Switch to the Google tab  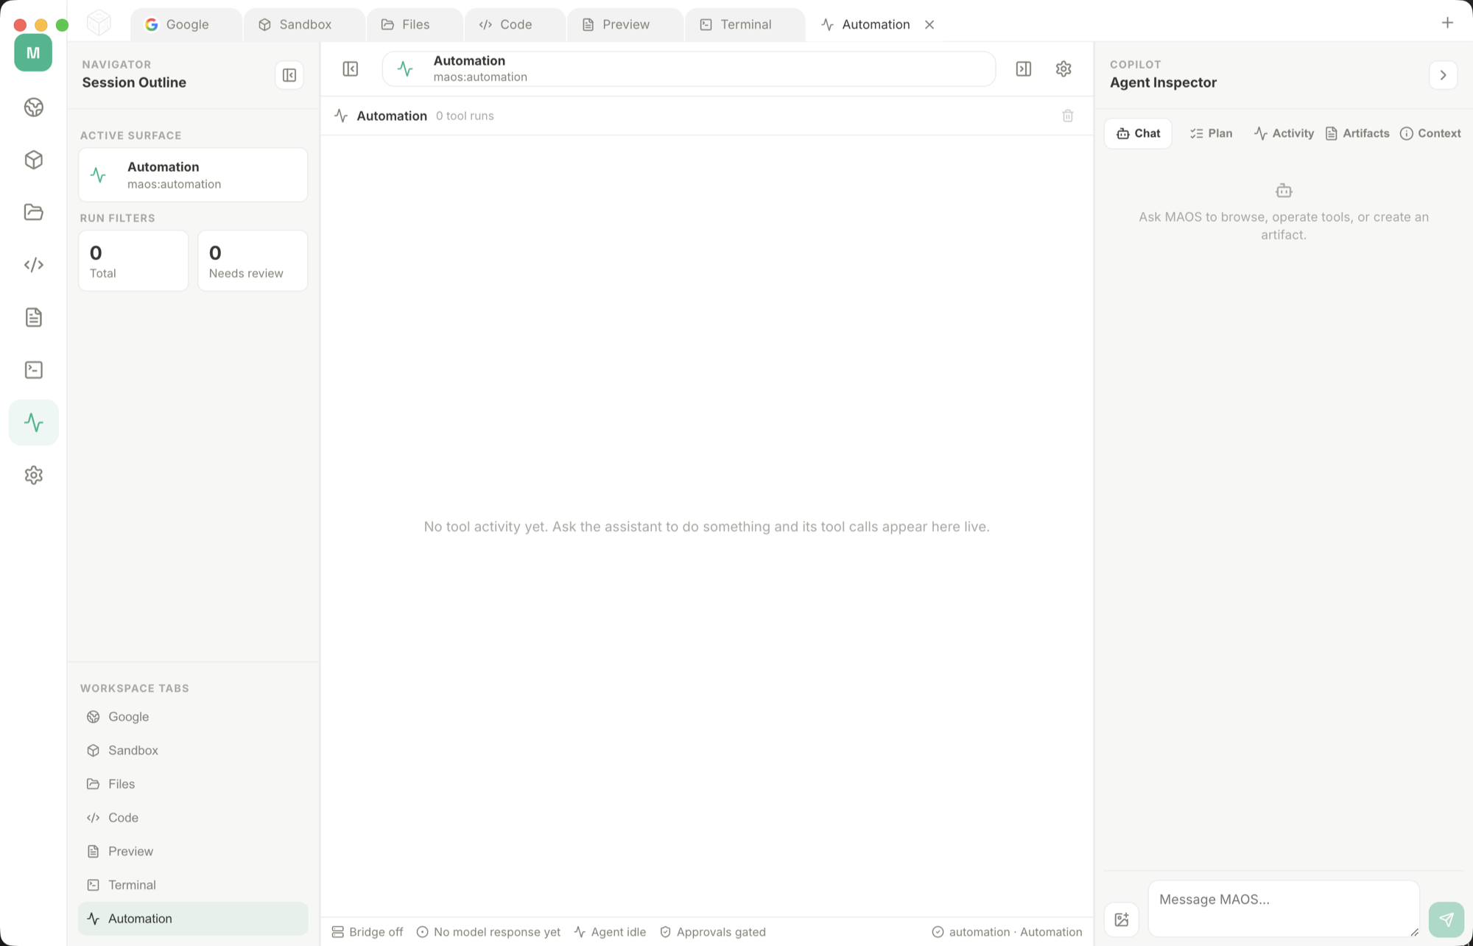pyautogui.click(x=186, y=24)
